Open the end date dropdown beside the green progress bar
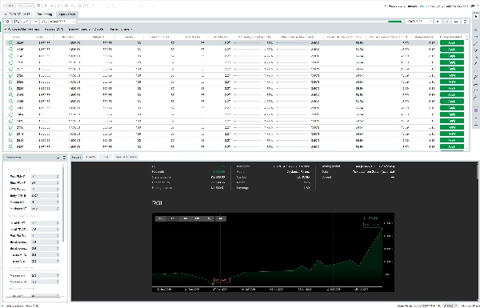The width and height of the screenshot is (480, 308). tap(419, 22)
